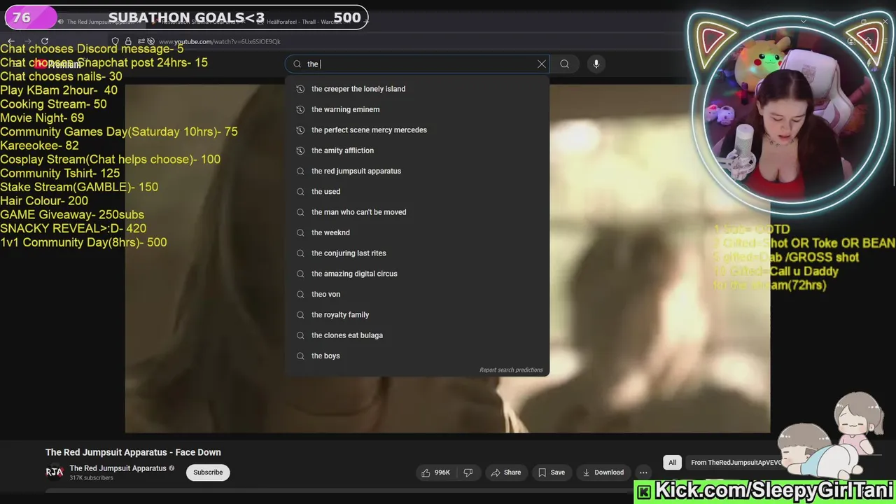Click history clock icon beside 'the perfect scene'
This screenshot has height=504, width=896.
pos(300,129)
